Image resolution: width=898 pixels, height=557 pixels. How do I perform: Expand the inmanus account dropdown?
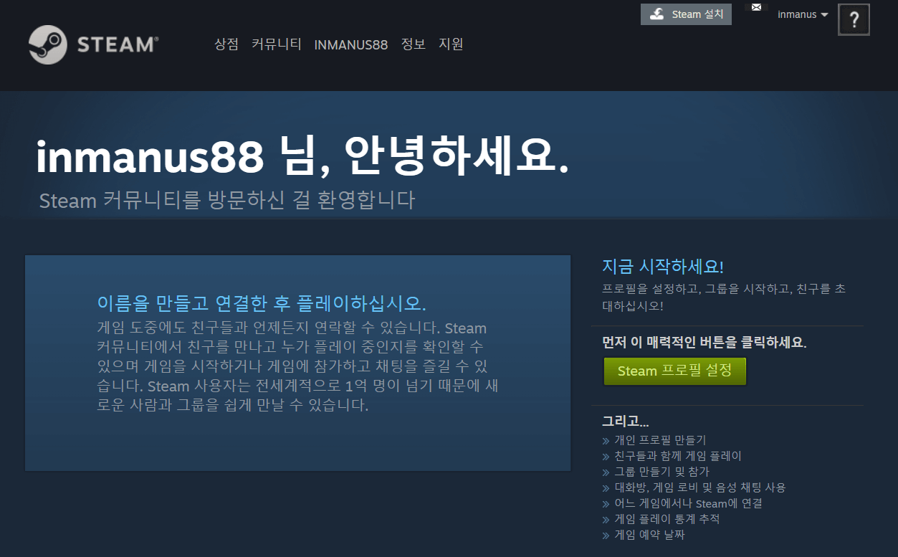(x=803, y=14)
